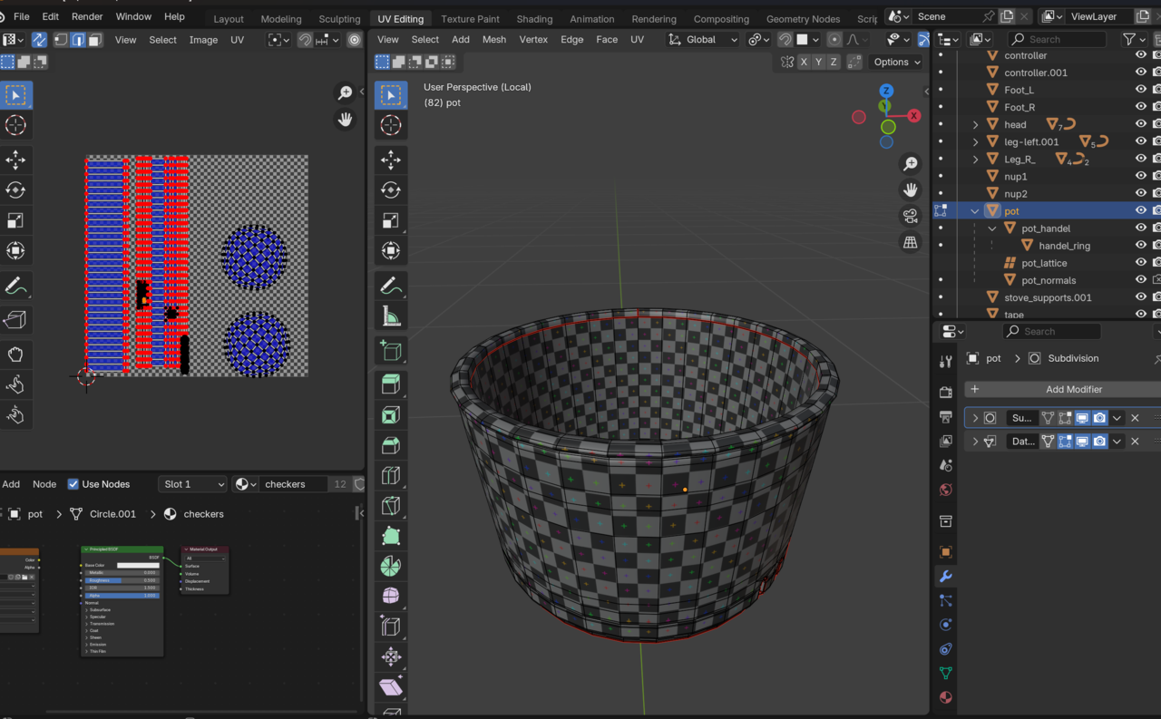
Task: Toggle Use Nodes checkbox
Action: point(73,484)
